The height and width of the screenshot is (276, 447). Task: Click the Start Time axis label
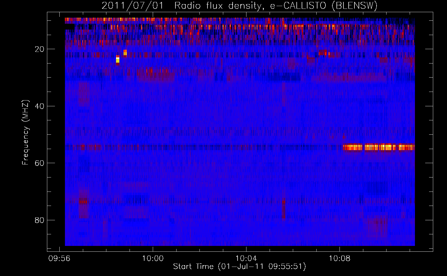click(240, 266)
